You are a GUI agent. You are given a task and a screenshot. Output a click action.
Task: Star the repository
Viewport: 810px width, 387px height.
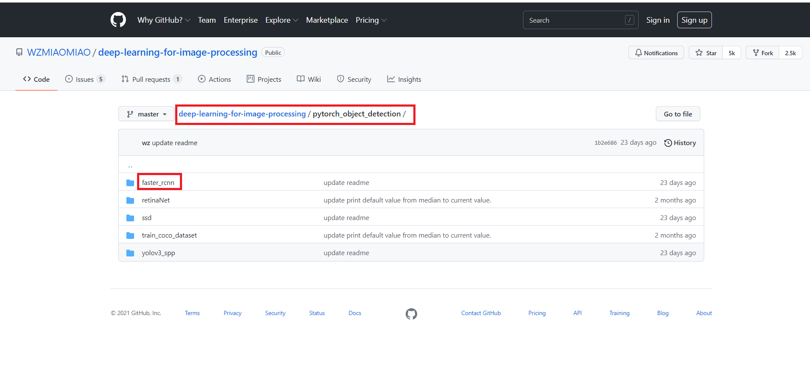click(x=705, y=53)
